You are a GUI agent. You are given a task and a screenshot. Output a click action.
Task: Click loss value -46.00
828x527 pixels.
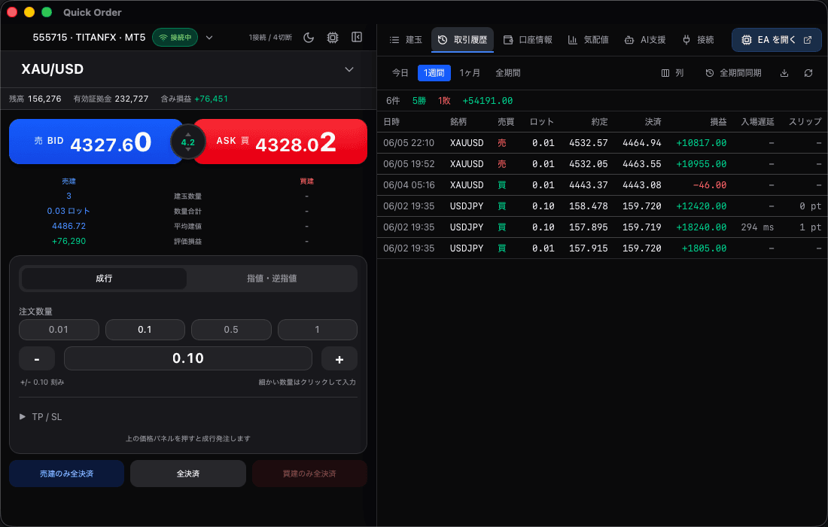point(710,184)
